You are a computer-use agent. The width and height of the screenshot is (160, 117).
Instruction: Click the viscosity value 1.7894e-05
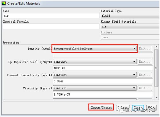(x=103, y=94)
